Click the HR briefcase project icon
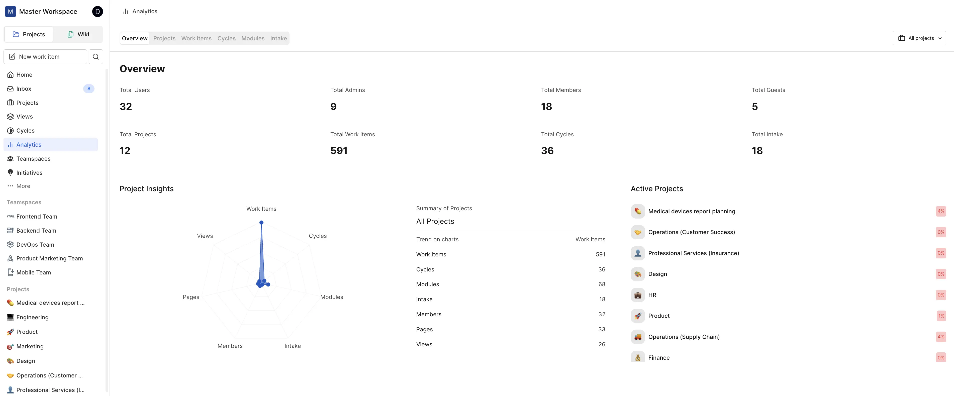The width and height of the screenshot is (954, 396). pos(638,295)
